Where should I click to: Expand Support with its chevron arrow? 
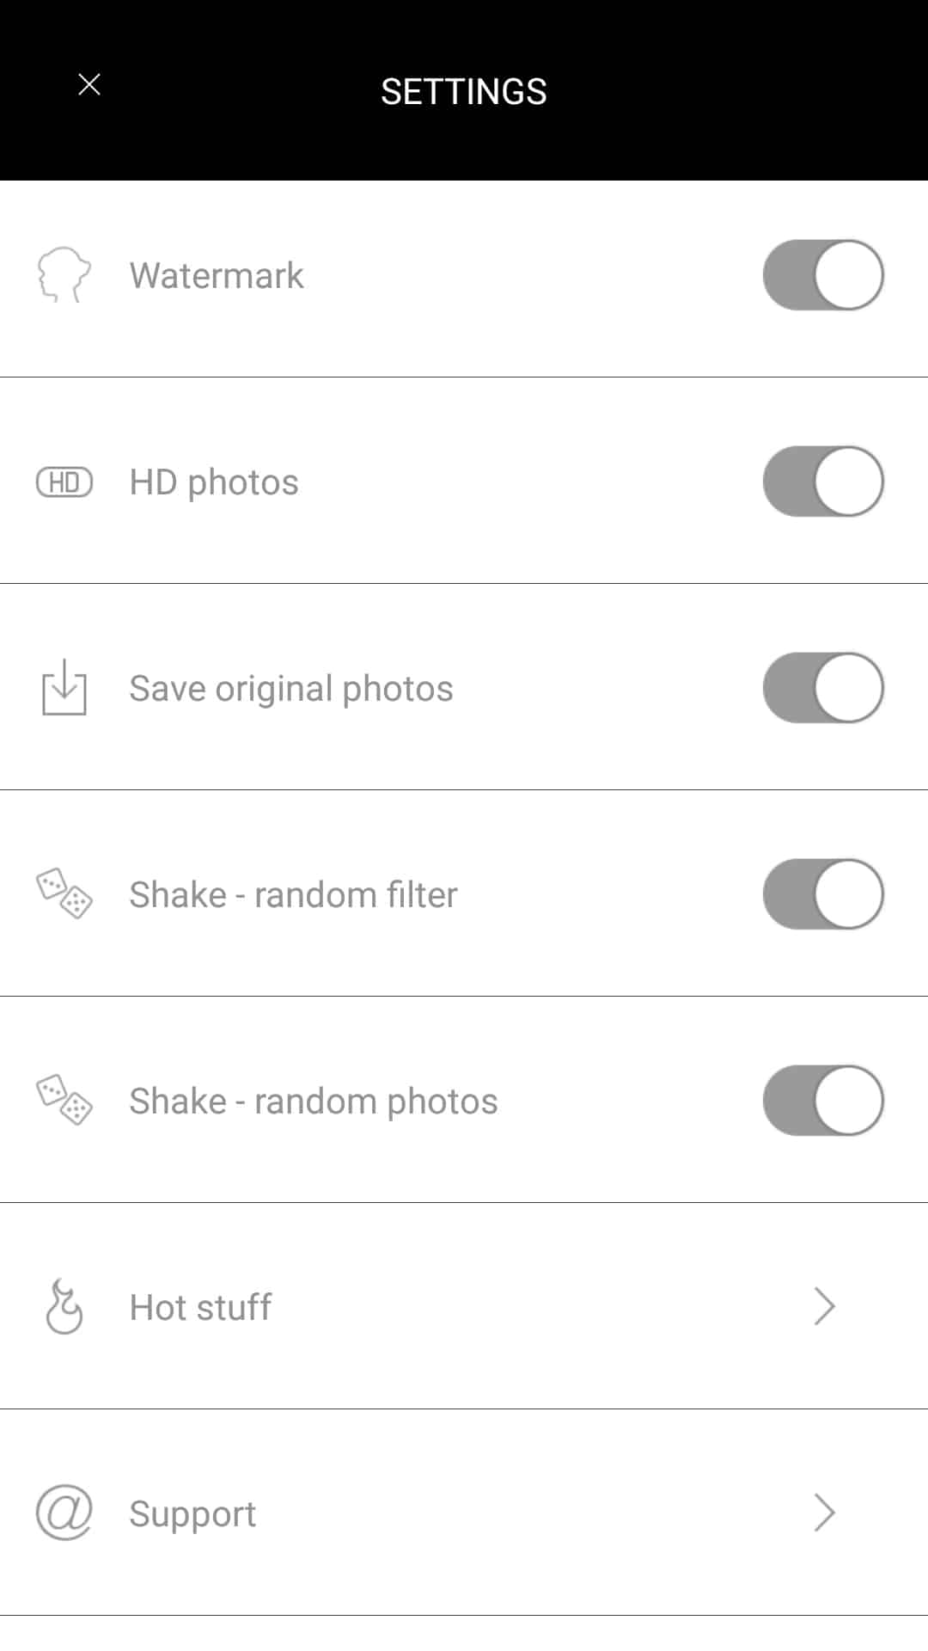click(824, 1513)
